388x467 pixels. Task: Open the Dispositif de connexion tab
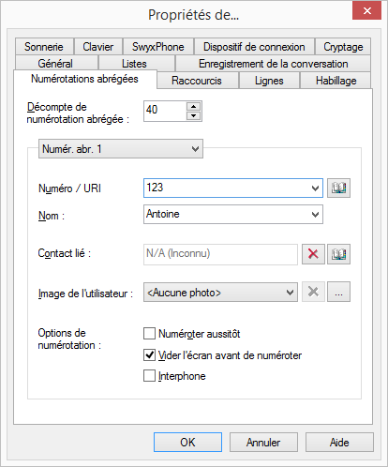(254, 47)
